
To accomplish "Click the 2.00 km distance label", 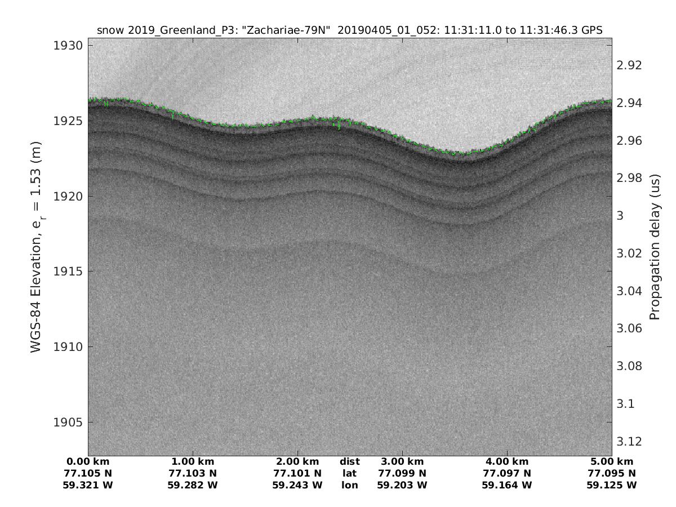I will [297, 462].
